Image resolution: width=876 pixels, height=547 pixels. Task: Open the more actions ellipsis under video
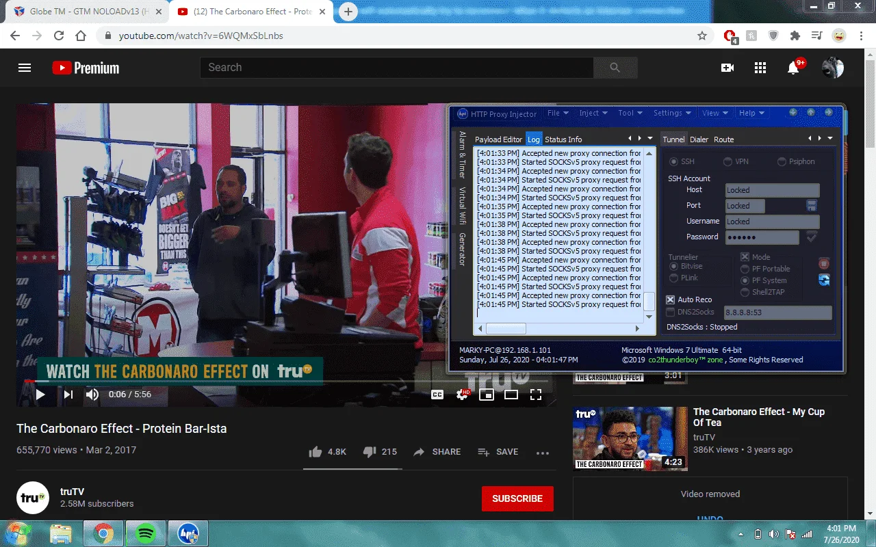click(543, 453)
